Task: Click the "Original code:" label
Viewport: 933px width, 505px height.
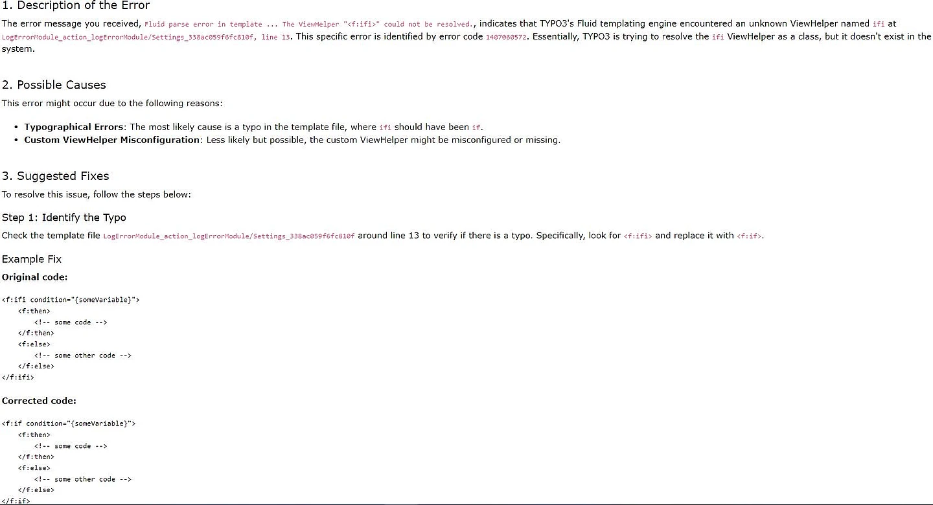Action: (x=34, y=277)
